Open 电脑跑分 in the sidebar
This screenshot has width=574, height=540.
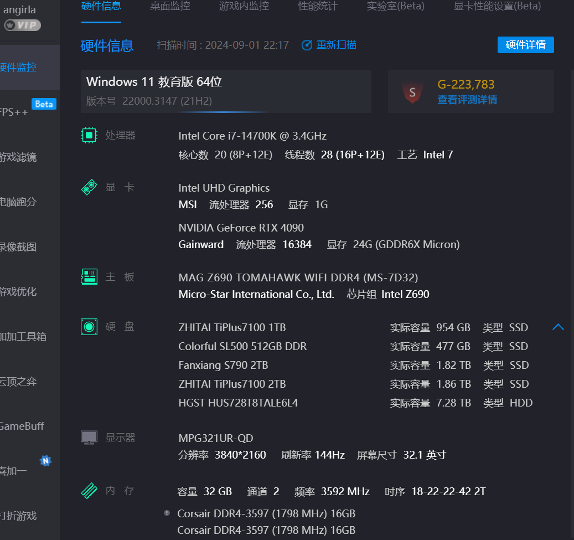pos(18,202)
